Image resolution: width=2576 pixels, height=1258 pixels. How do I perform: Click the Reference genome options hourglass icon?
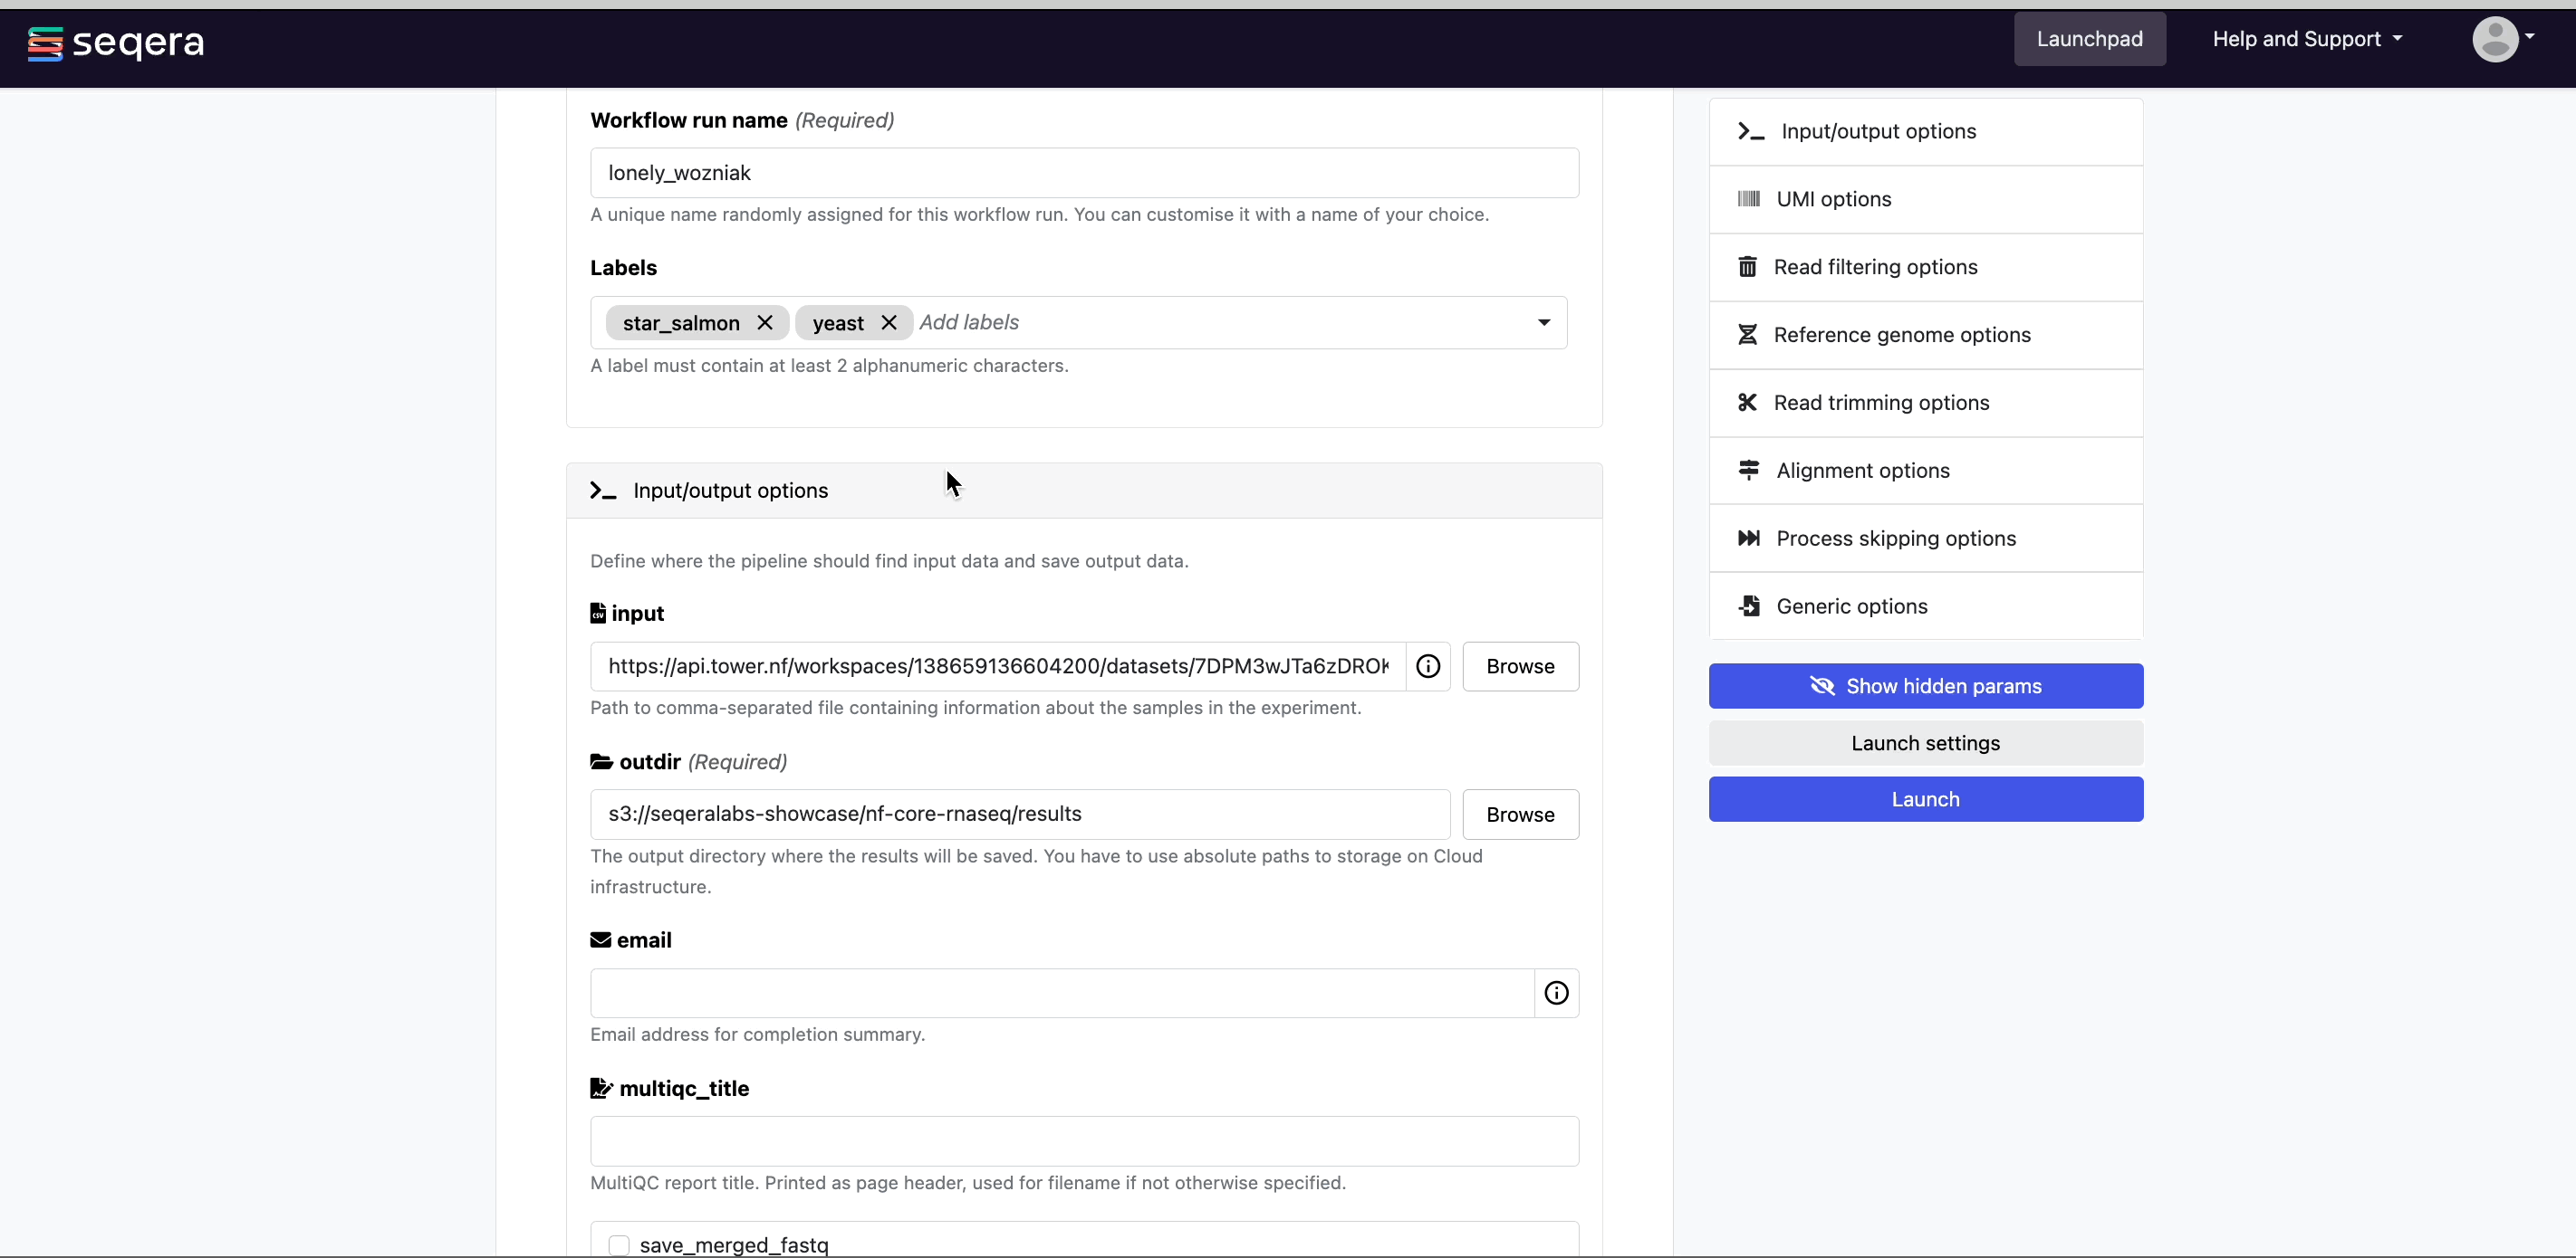[1746, 335]
